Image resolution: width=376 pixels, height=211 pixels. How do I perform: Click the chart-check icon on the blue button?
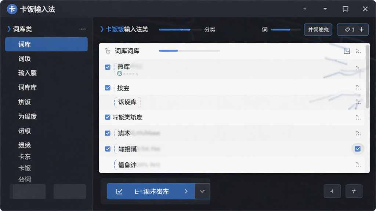pyautogui.click(x=119, y=191)
